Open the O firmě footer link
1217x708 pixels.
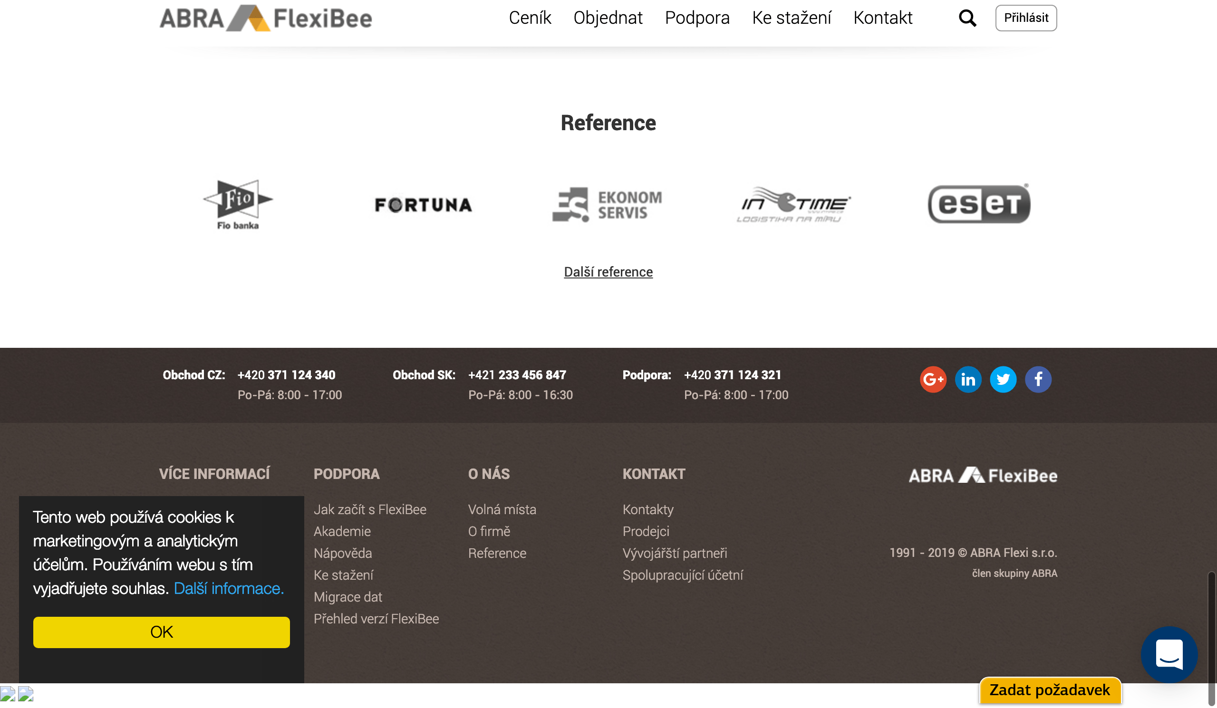pos(489,531)
